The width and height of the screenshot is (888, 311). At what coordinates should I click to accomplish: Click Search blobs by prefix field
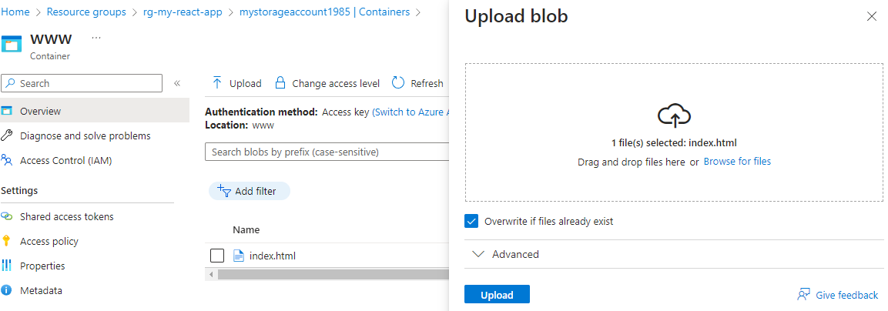point(327,152)
